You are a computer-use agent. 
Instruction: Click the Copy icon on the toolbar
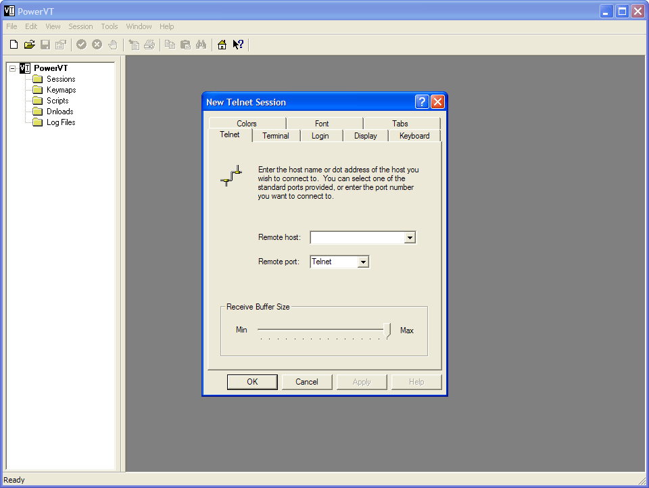(x=170, y=44)
